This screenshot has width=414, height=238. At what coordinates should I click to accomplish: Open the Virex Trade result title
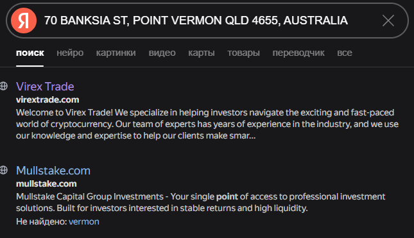[x=45, y=87]
